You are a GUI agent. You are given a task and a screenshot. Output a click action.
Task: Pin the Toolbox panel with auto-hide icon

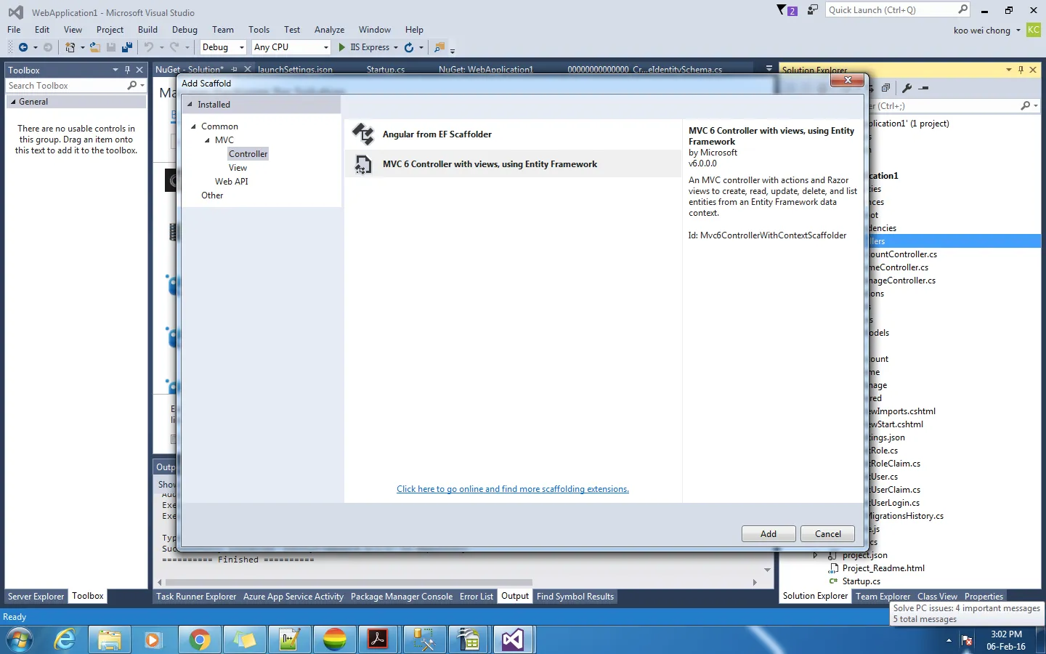click(127, 70)
